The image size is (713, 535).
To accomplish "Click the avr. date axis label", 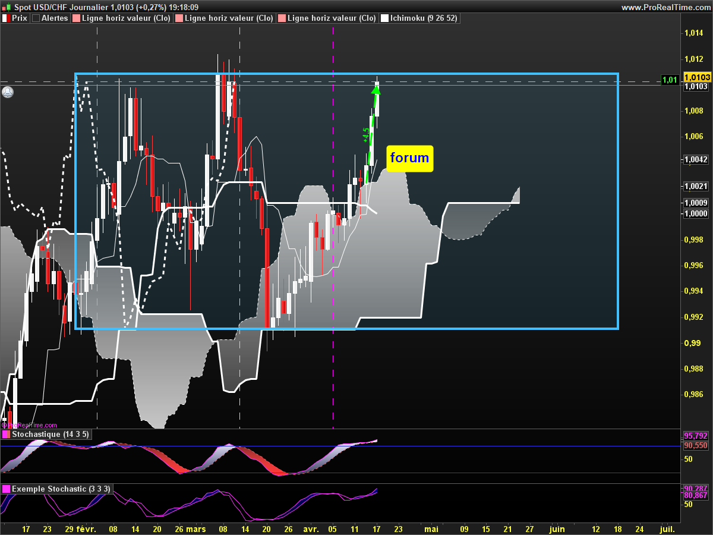I will coord(311,528).
